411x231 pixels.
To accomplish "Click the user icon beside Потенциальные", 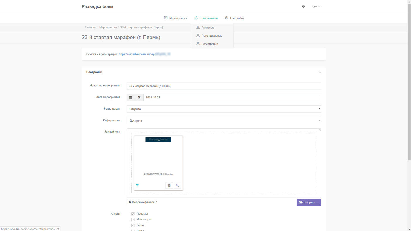I will tap(198, 35).
